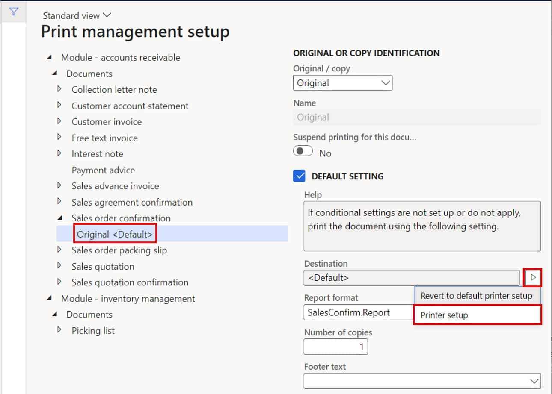This screenshot has width=552, height=394.
Task: Toggle the Suspend printing switch
Action: pyautogui.click(x=303, y=150)
